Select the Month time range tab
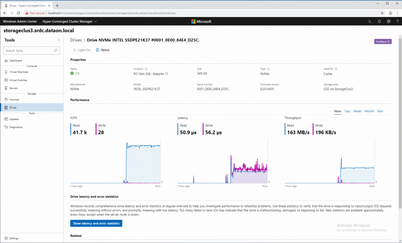The height and width of the screenshot is (243, 402). 369,111
